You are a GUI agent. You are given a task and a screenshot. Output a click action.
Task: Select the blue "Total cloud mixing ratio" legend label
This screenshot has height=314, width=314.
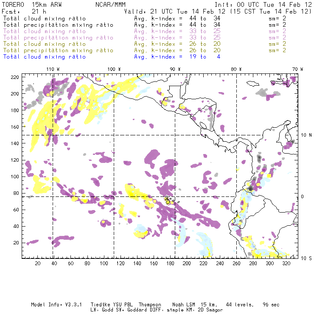45,57
